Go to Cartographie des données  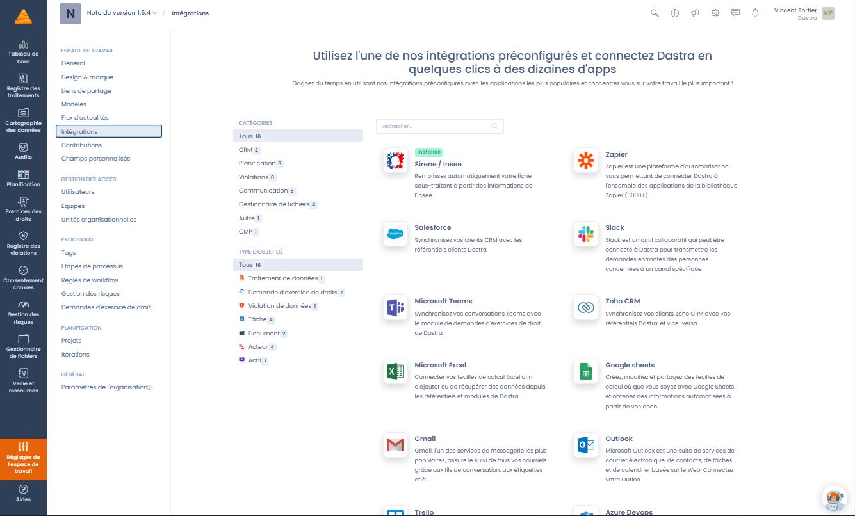[23, 120]
